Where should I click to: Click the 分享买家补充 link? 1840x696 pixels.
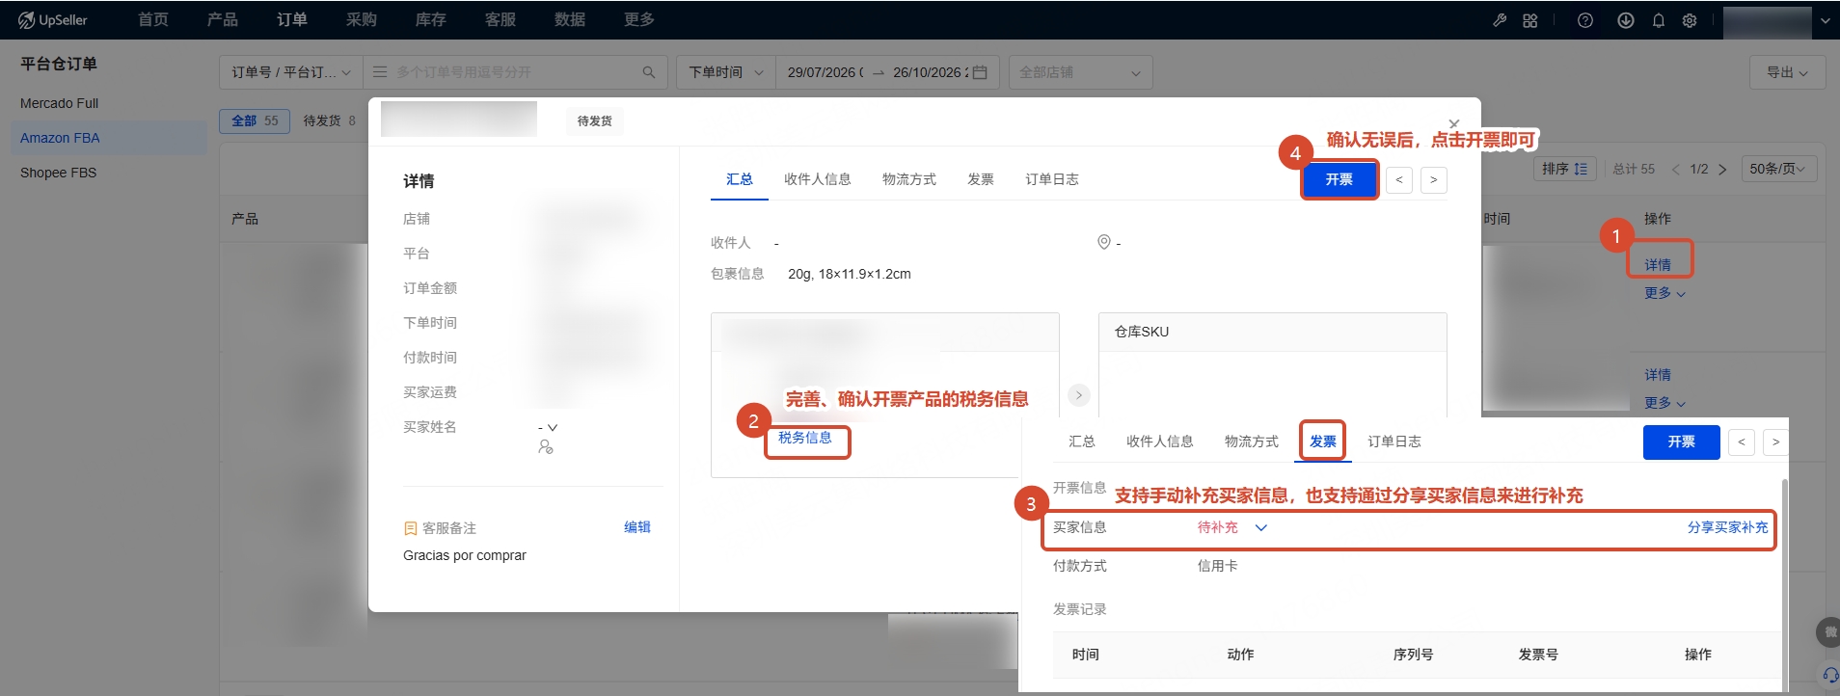(1728, 528)
